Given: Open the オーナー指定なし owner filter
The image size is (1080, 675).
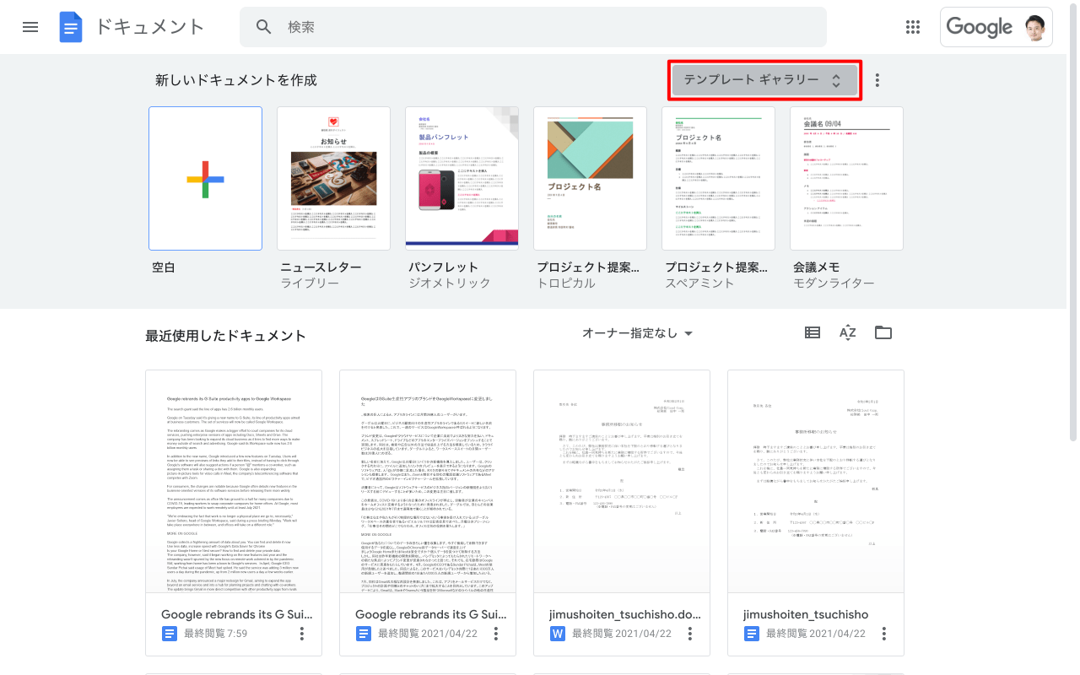Looking at the screenshot, I should point(638,333).
